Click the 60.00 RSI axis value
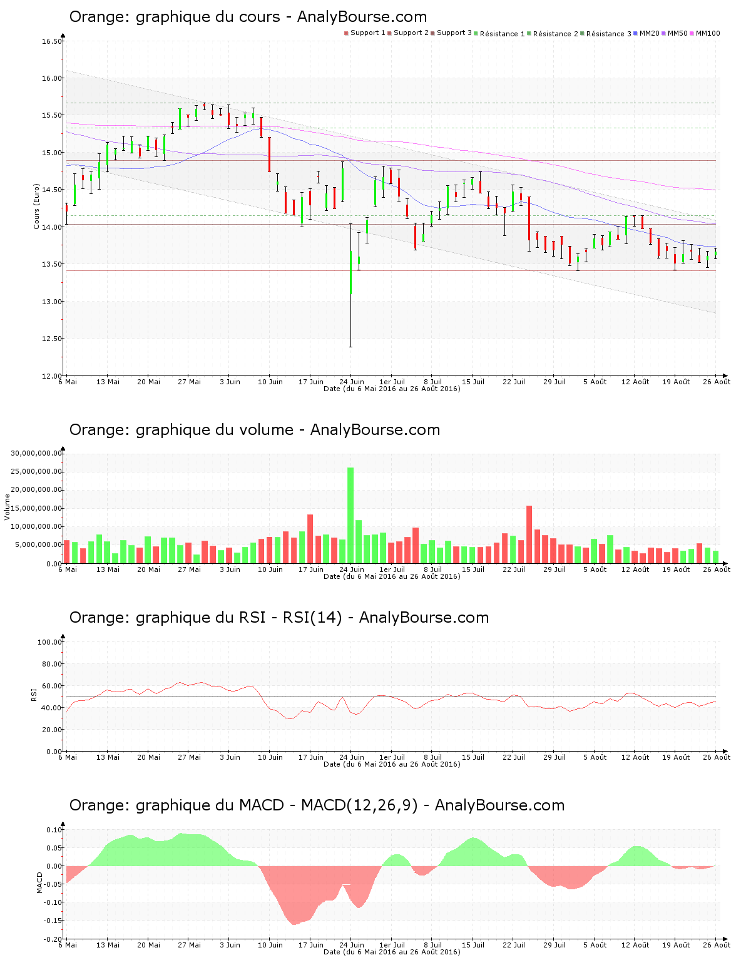This screenshot has height=970, width=751. (x=52, y=686)
